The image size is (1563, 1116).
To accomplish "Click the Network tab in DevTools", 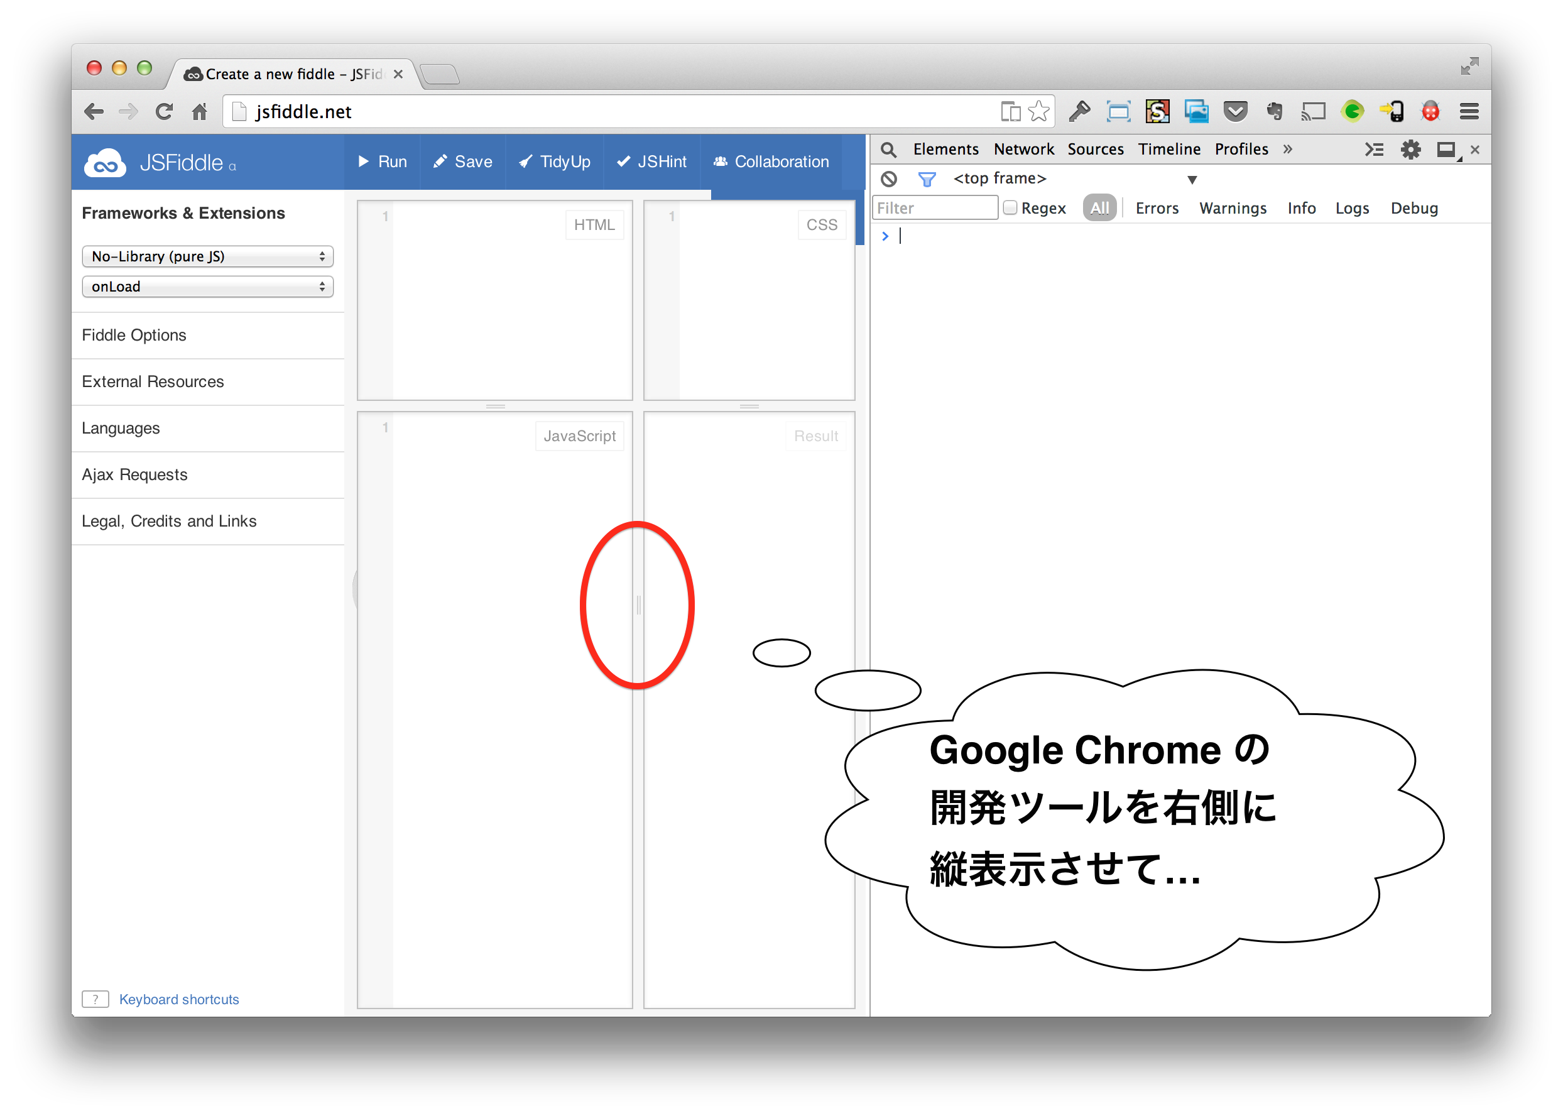I will [1021, 147].
